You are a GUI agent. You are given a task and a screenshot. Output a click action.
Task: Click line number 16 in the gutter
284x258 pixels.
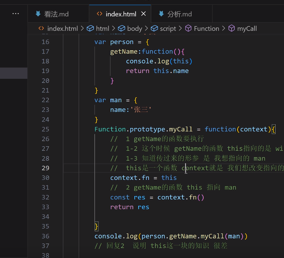[x=45, y=42]
